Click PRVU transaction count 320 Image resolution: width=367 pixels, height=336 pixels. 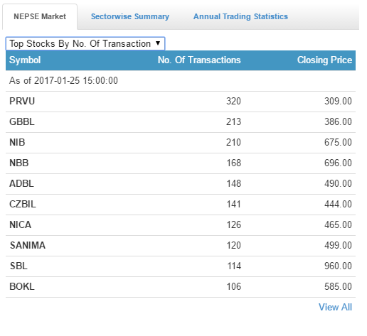233,102
